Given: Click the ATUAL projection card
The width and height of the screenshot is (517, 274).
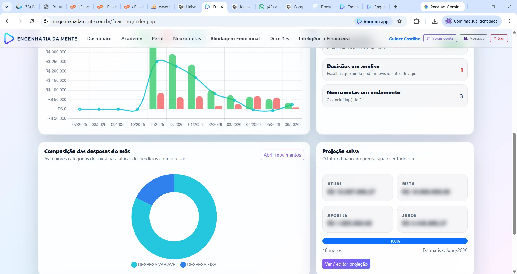Looking at the screenshot, I should click(x=358, y=188).
